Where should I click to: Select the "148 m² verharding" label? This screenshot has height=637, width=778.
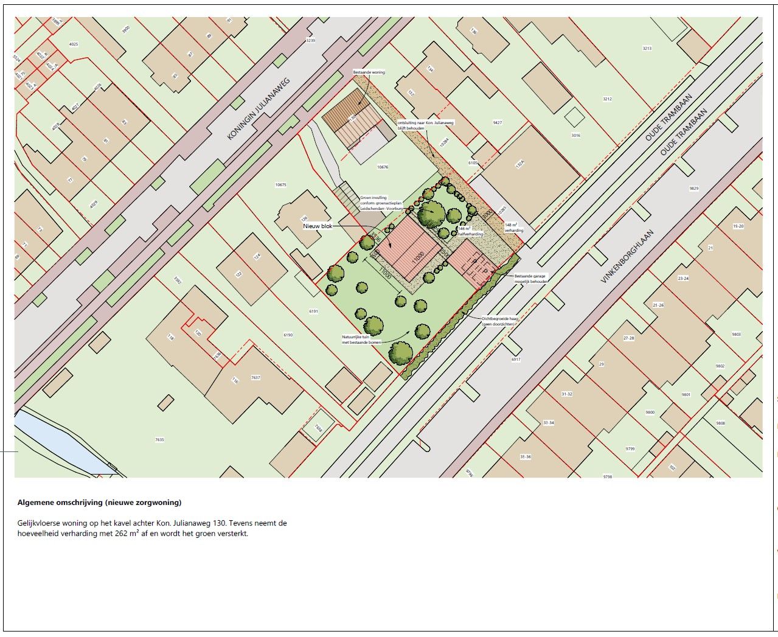pos(514,228)
